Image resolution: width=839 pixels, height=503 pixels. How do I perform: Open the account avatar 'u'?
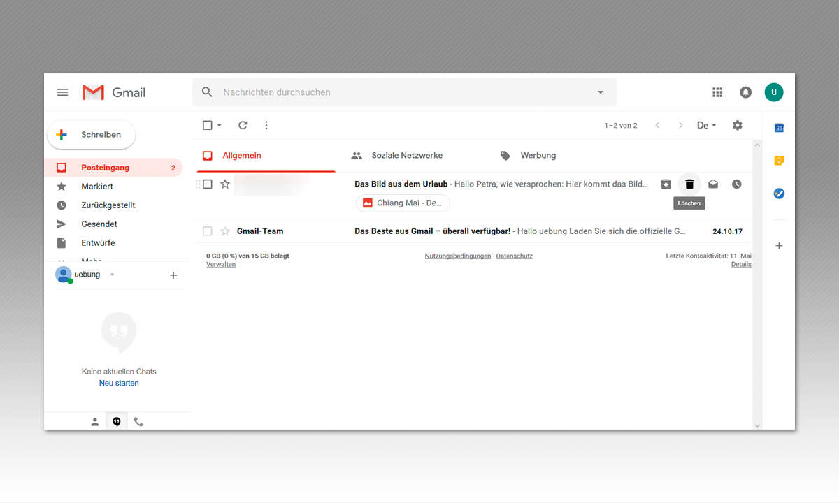point(774,92)
